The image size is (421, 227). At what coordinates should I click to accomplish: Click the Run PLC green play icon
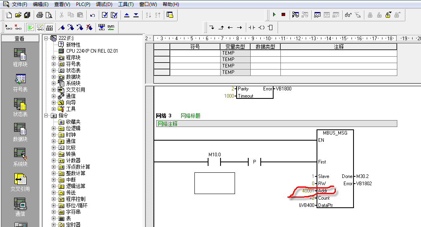click(x=274, y=15)
